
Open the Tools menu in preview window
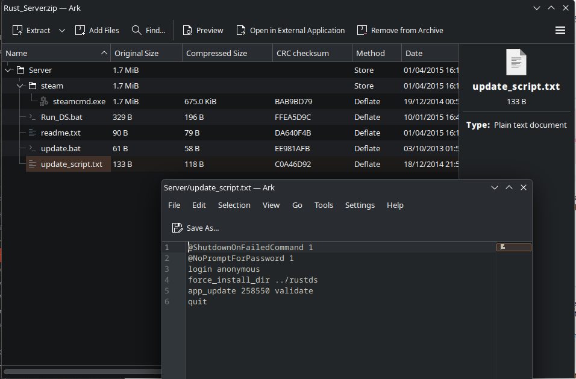pos(324,205)
